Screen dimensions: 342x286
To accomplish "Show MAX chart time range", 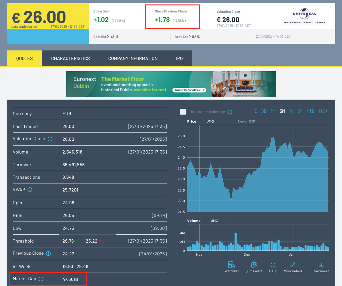I will pyautogui.click(x=323, y=111).
